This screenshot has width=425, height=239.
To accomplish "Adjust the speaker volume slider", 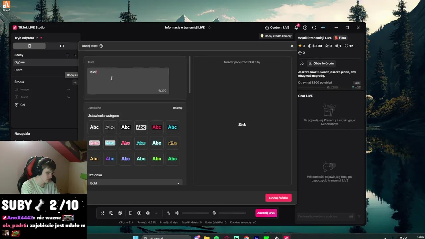I will (x=196, y=213).
